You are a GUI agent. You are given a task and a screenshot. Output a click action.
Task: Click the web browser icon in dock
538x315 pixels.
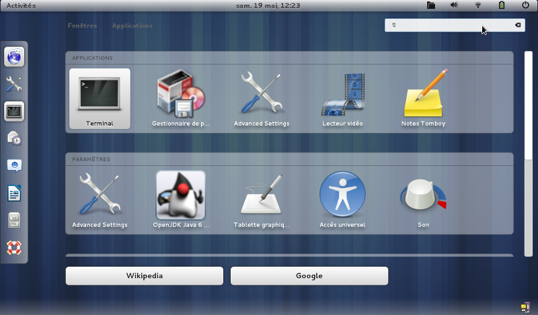[x=14, y=58]
